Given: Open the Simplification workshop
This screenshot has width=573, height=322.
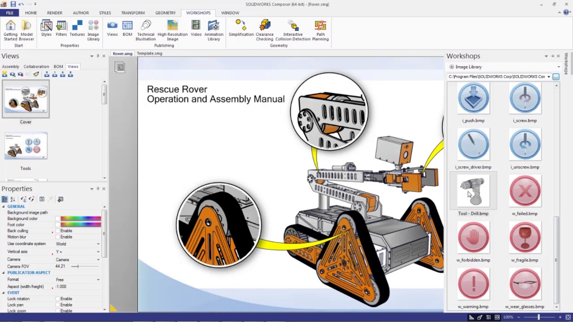Looking at the screenshot, I should pos(241,28).
